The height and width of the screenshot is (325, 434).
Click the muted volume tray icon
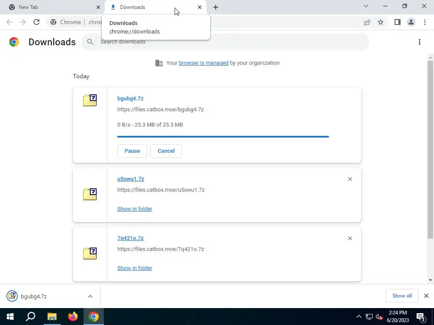tap(379, 317)
